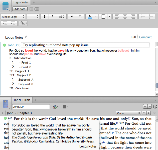Open footnote 36 in NET Bible text
This screenshot has height=150, width=158.
[46, 118]
